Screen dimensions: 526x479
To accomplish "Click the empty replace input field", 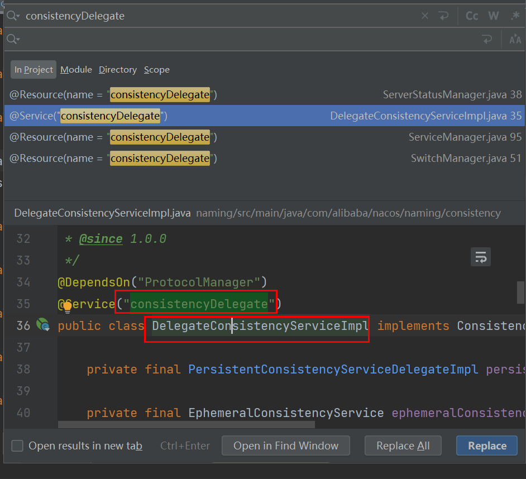I will (x=248, y=39).
